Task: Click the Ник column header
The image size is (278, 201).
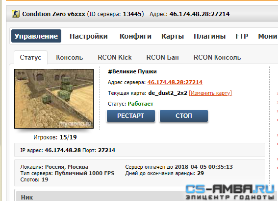Action: pos(27,197)
